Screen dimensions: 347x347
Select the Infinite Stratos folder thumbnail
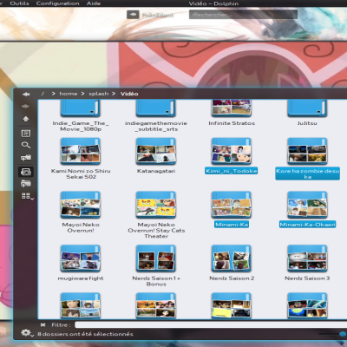(x=232, y=108)
